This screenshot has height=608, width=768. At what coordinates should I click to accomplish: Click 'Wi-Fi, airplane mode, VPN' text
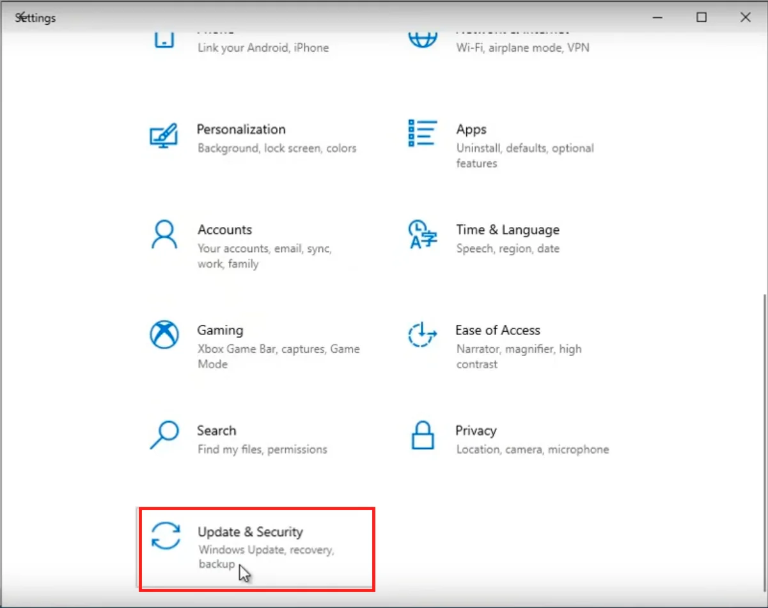[522, 48]
